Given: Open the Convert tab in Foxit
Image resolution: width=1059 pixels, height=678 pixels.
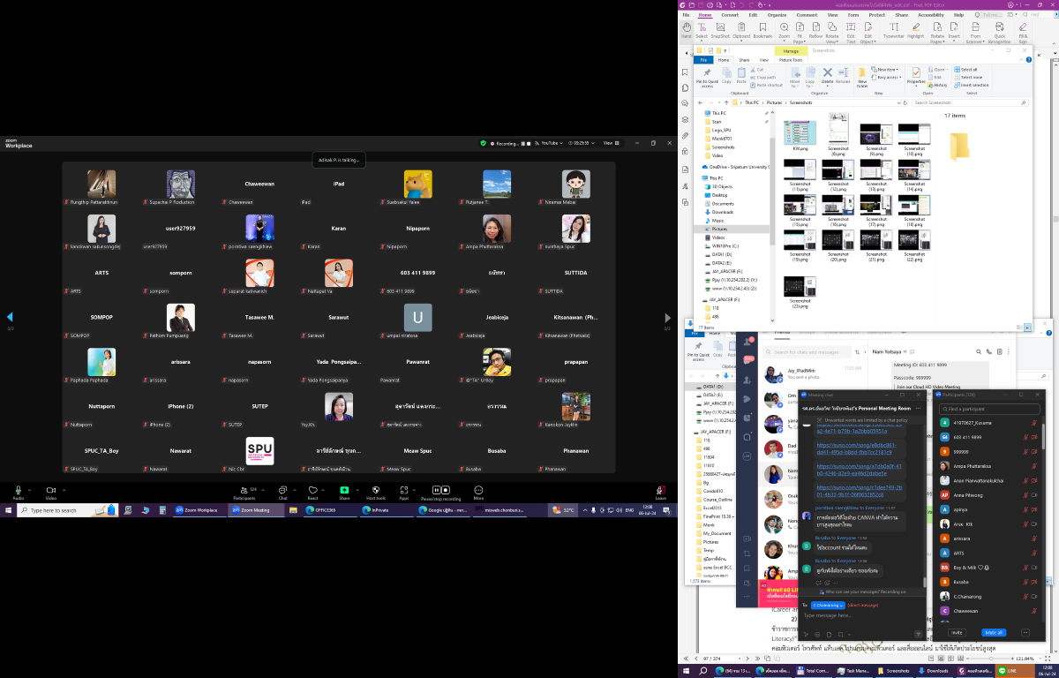Looking at the screenshot, I should coord(730,15).
